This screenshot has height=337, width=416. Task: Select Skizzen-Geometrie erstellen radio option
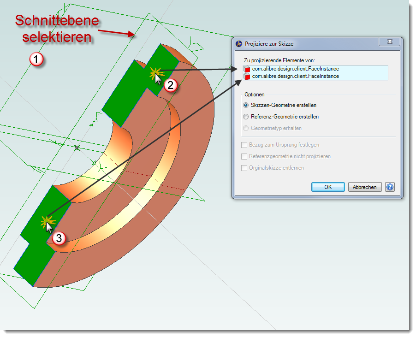[x=246, y=105]
